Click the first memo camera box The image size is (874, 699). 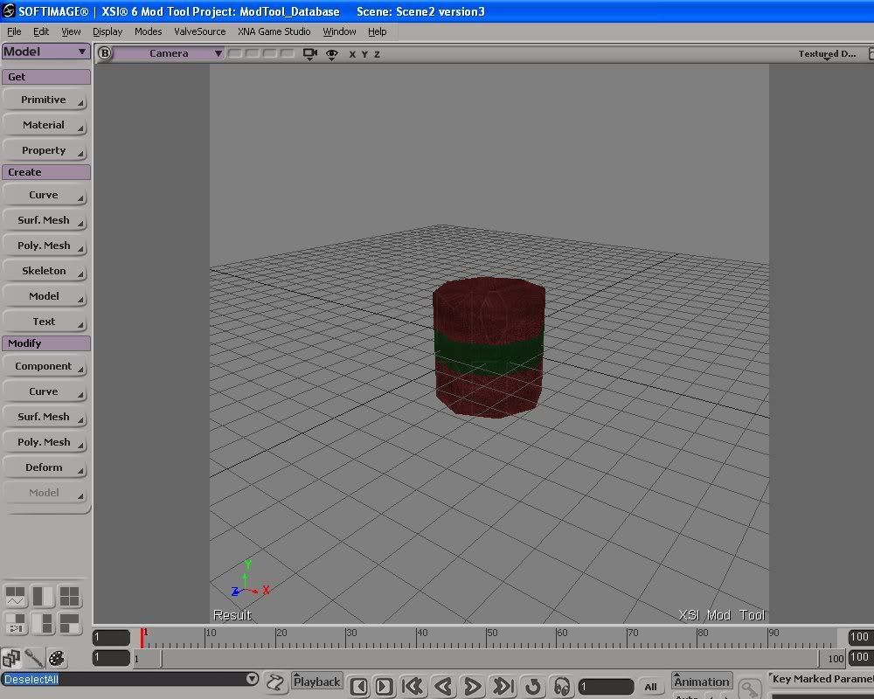[x=235, y=53]
